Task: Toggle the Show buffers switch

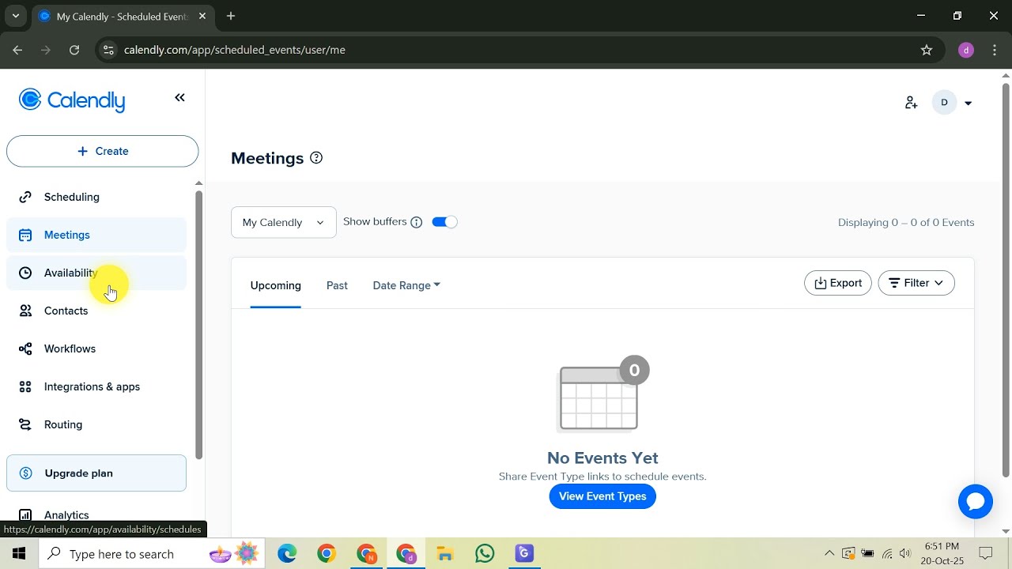Action: pos(444,222)
